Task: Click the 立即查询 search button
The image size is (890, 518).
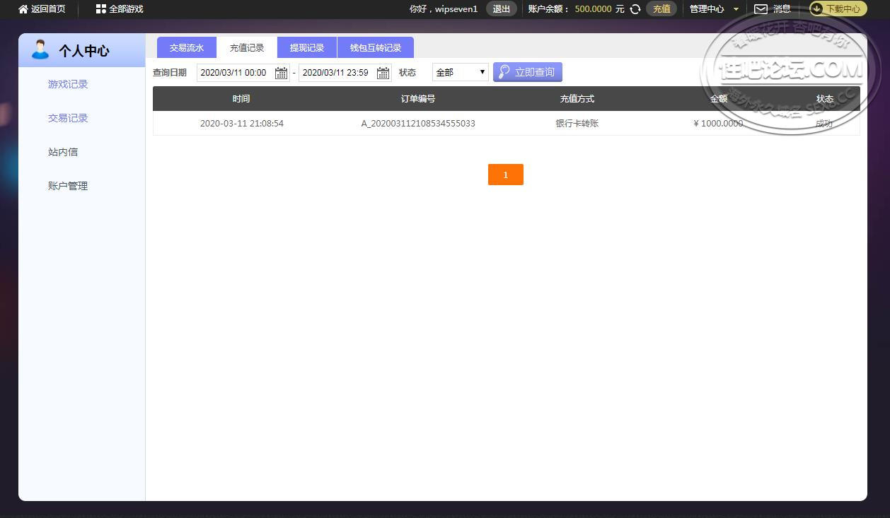Action: pos(528,72)
